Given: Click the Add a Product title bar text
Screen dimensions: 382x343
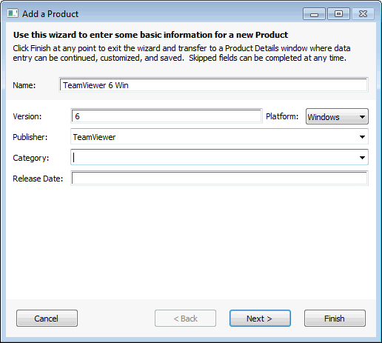Looking at the screenshot, I should click(x=50, y=14).
